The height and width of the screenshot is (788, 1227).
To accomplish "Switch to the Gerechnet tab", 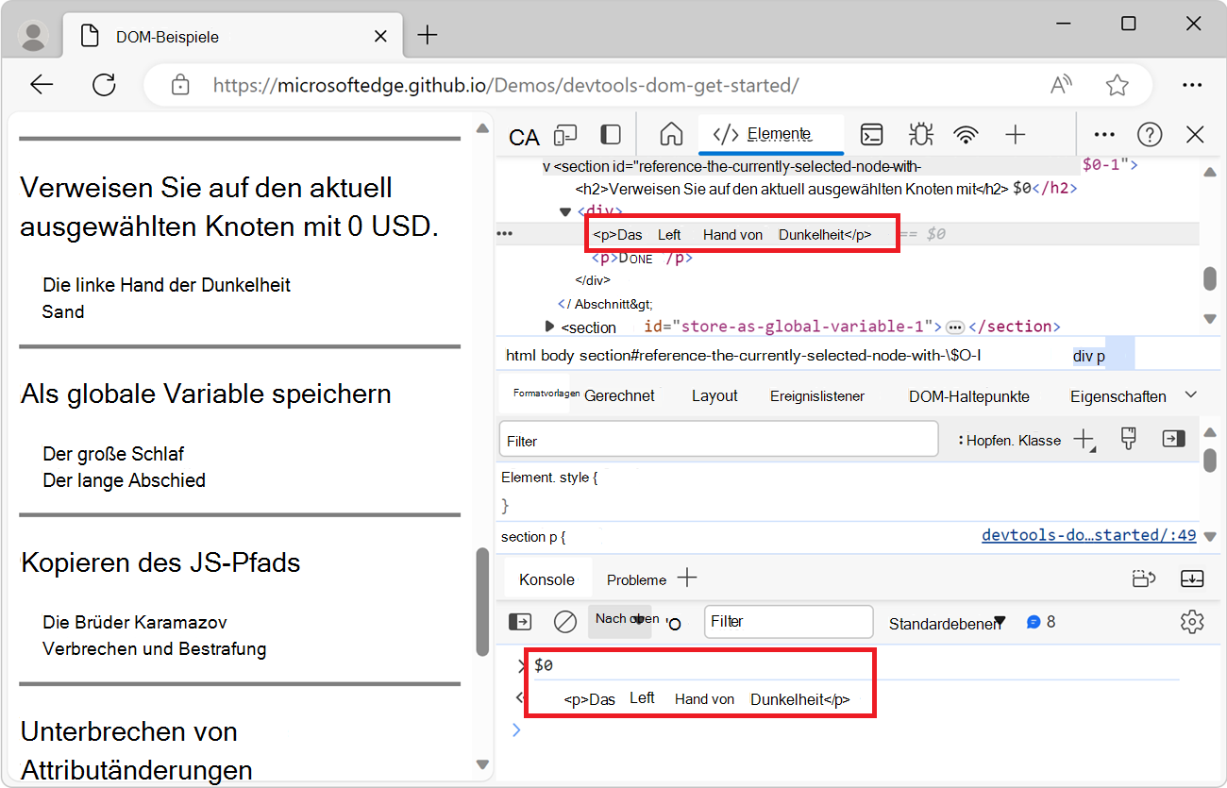I will [x=618, y=395].
